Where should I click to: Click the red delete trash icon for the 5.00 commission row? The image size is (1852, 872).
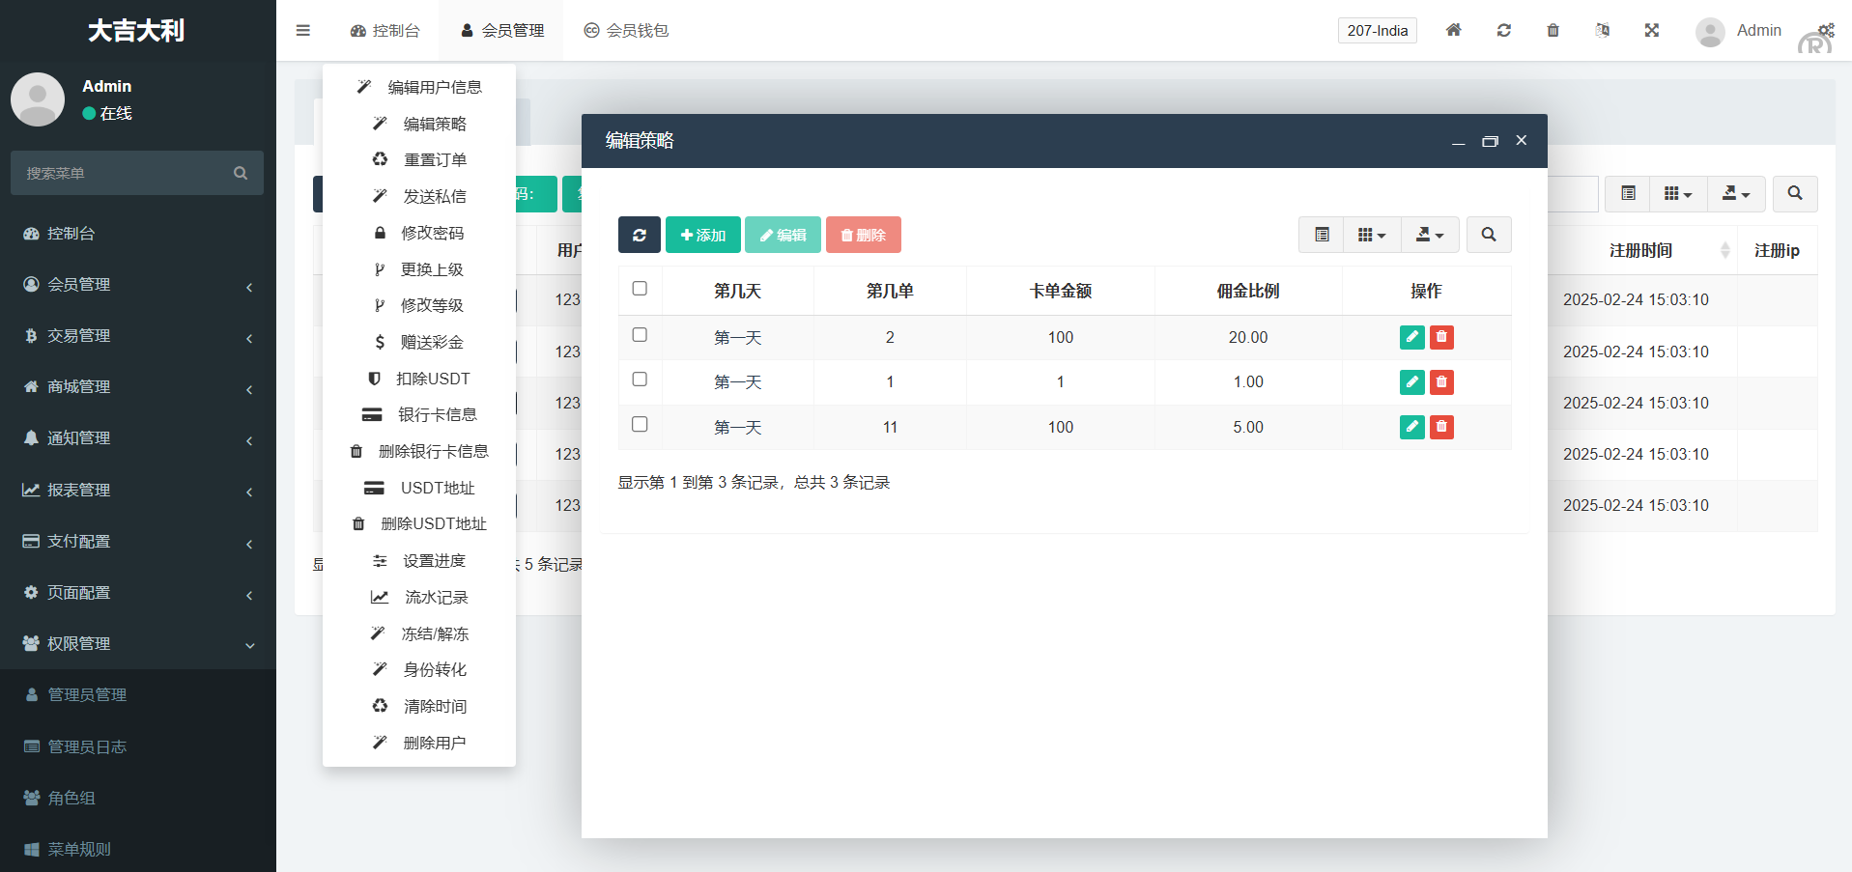pos(1441,427)
